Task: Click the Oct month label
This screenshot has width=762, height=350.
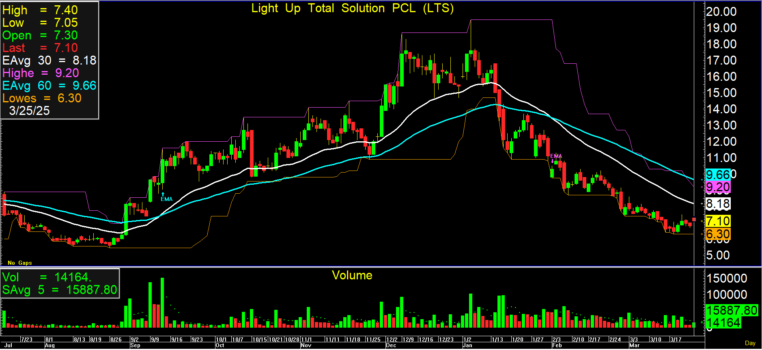Action: click(220, 345)
